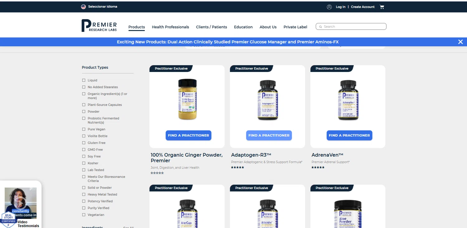Check Meets Our Bioresonance Criteria
467x228 pixels.
(83, 177)
